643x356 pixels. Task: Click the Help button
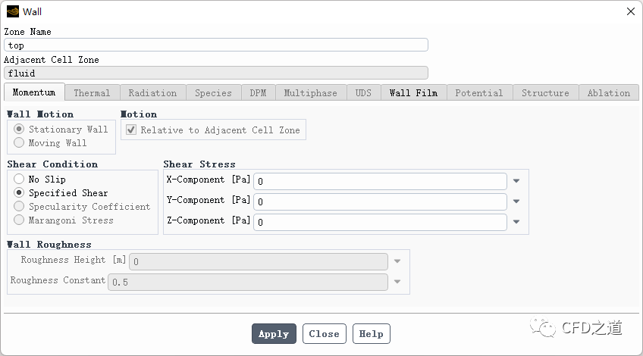[x=371, y=334]
